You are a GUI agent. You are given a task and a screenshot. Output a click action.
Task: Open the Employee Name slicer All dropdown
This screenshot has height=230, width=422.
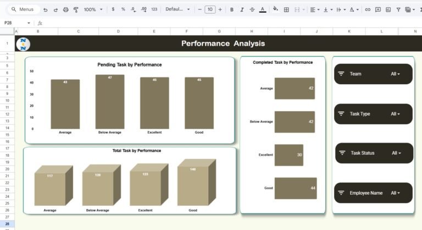click(x=396, y=193)
